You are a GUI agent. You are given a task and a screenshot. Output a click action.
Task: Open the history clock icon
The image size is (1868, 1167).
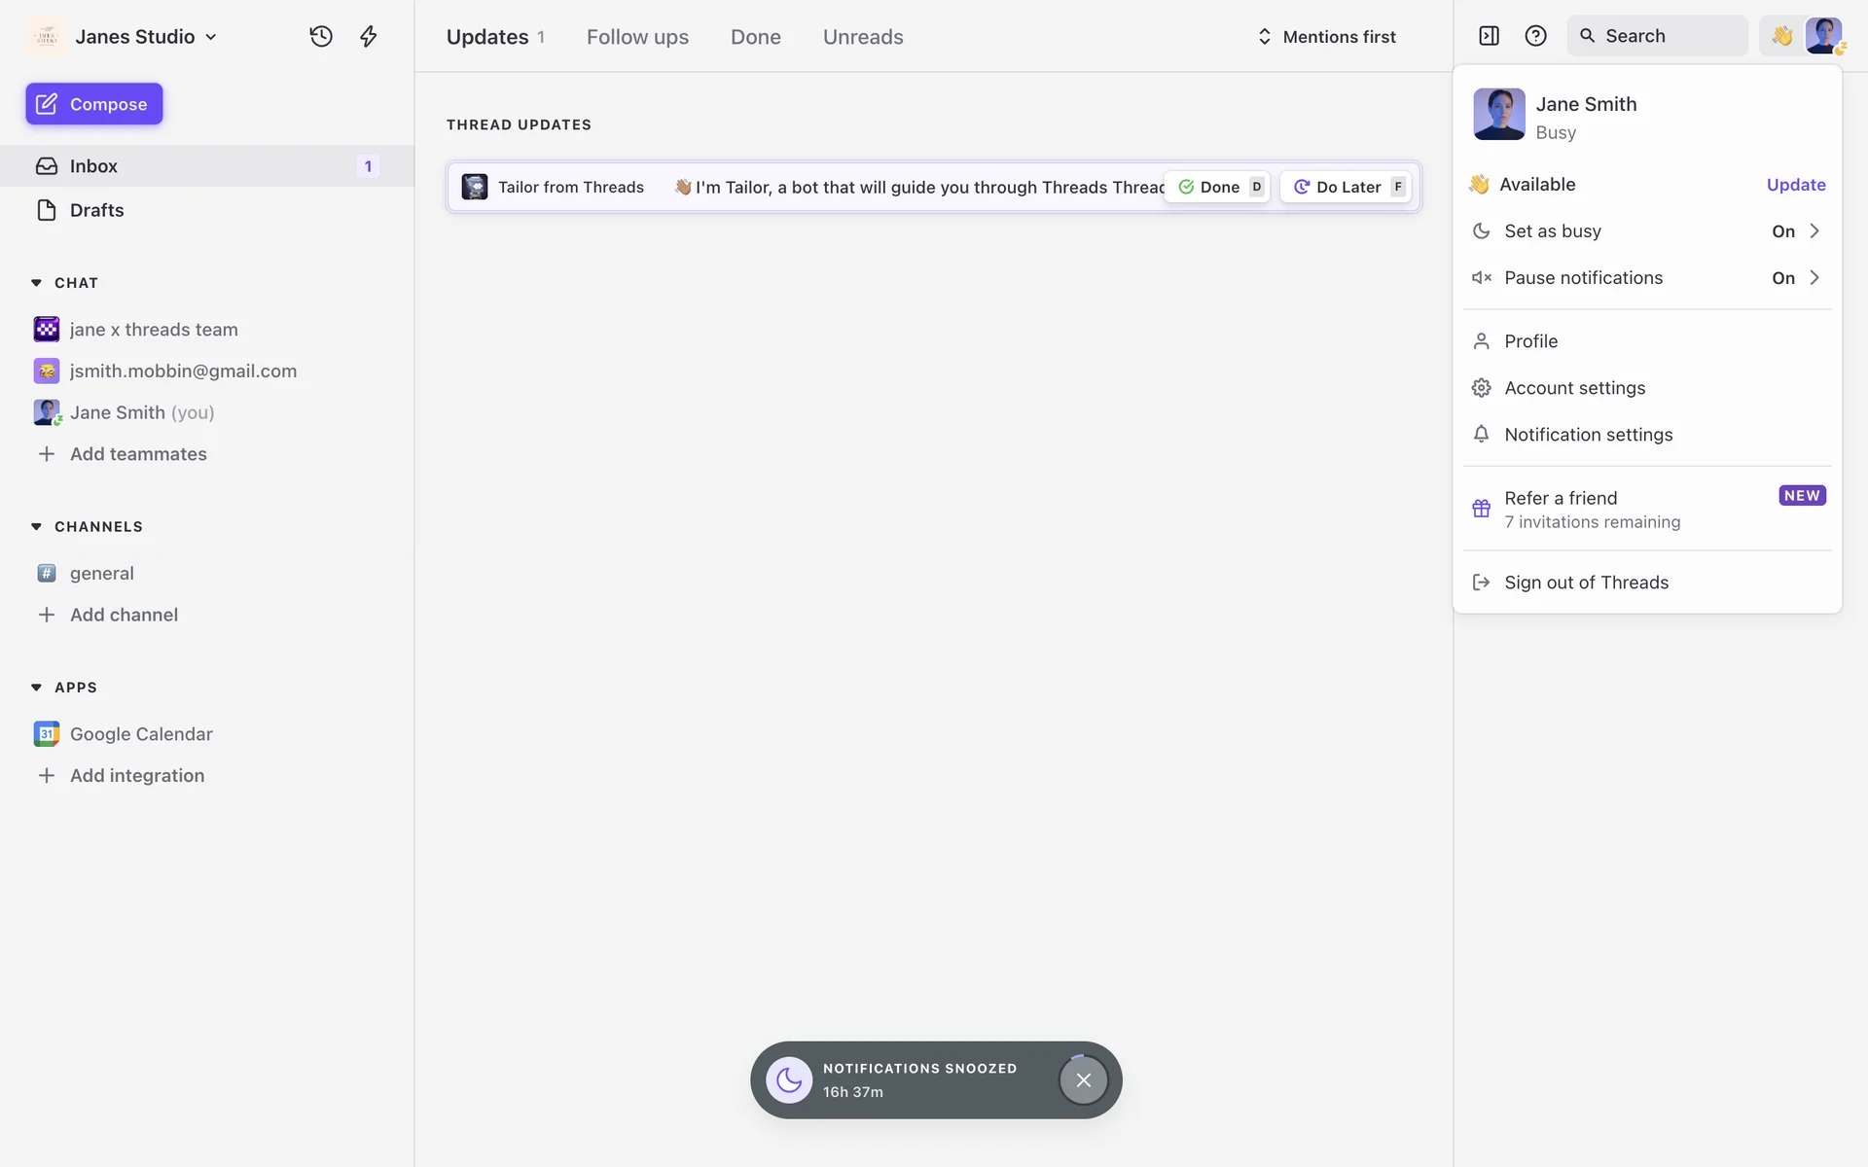[321, 36]
